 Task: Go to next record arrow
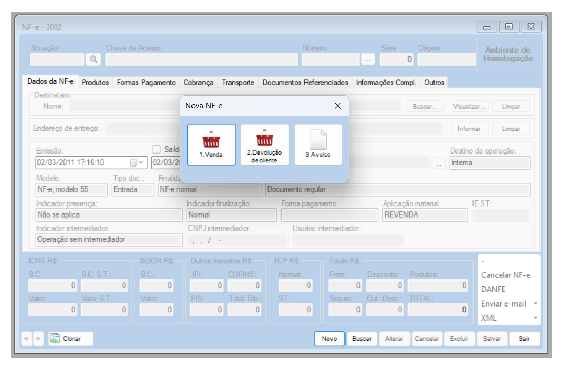pos(39,338)
